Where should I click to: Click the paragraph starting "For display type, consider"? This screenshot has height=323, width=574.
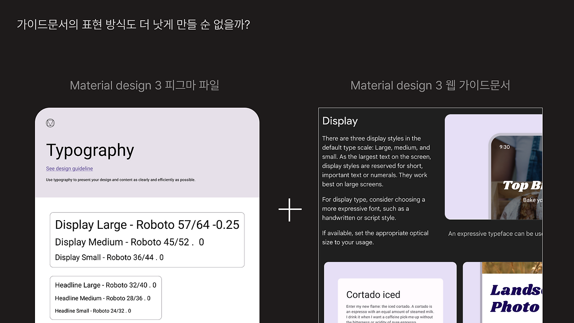pyautogui.click(x=374, y=209)
